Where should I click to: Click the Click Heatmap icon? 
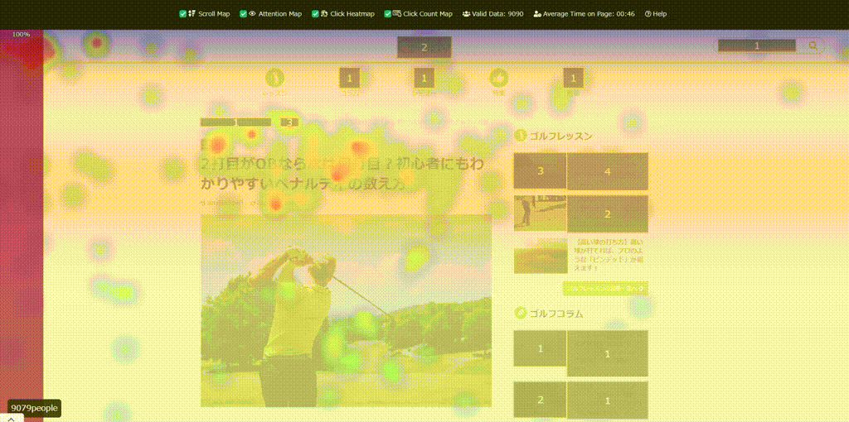tap(324, 13)
